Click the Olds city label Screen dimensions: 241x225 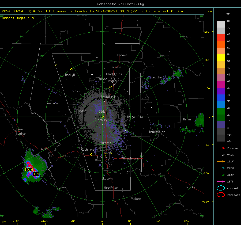click(x=102, y=112)
